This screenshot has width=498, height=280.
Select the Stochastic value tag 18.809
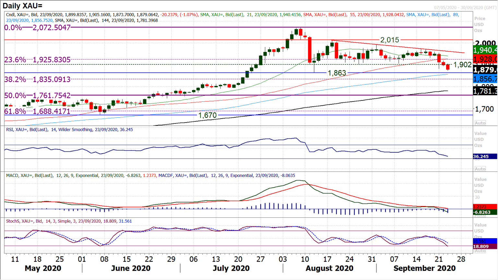[485, 247]
